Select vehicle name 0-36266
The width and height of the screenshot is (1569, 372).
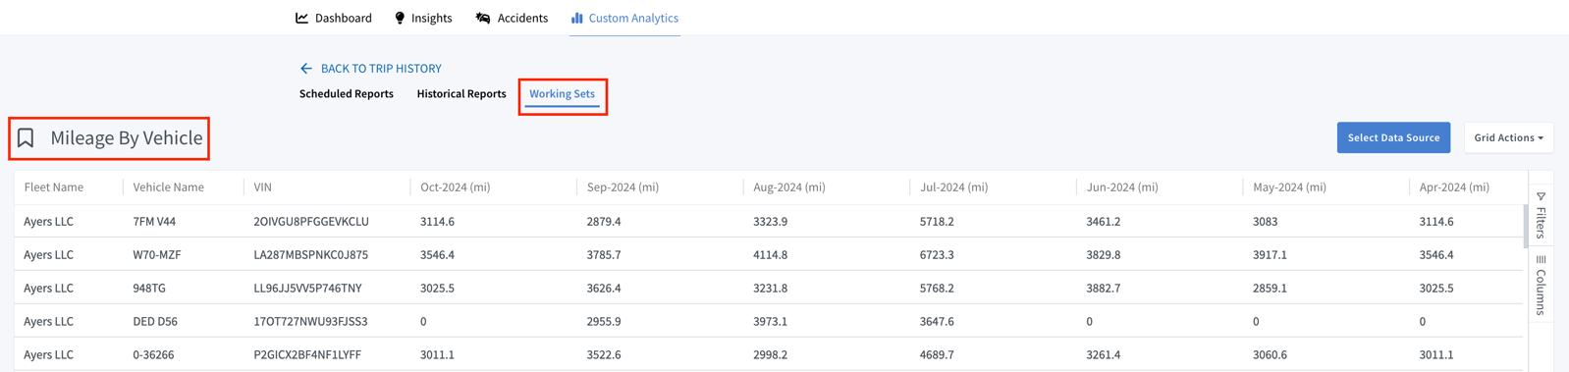pos(153,355)
